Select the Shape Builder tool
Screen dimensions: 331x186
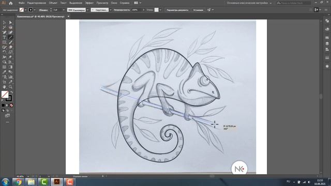tap(4, 62)
